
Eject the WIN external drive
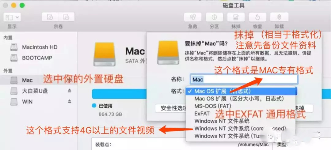coord(70,102)
